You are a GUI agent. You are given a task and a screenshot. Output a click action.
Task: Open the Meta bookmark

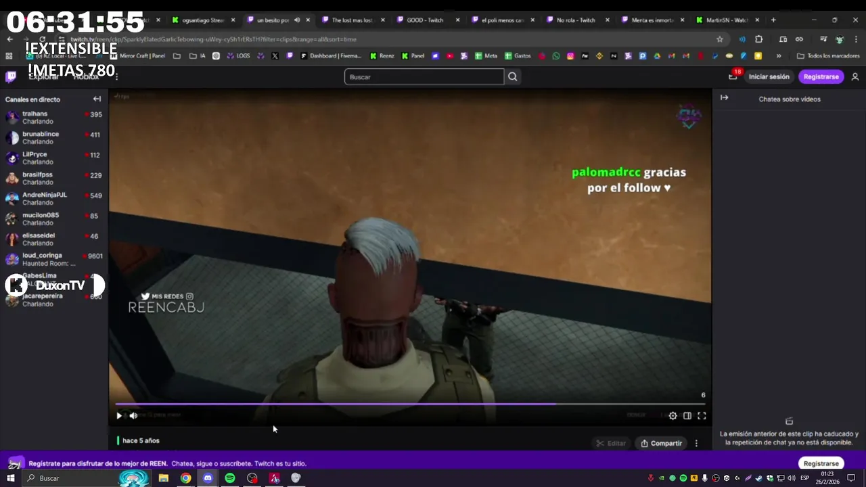[486, 56]
